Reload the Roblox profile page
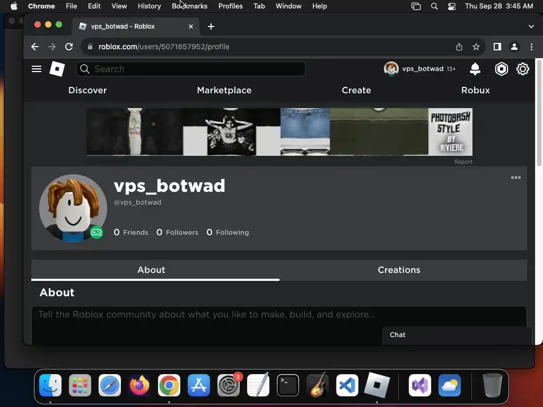The image size is (543, 407). click(x=69, y=47)
